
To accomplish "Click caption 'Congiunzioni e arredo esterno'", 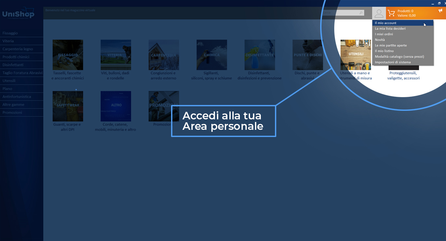I will (163, 76).
